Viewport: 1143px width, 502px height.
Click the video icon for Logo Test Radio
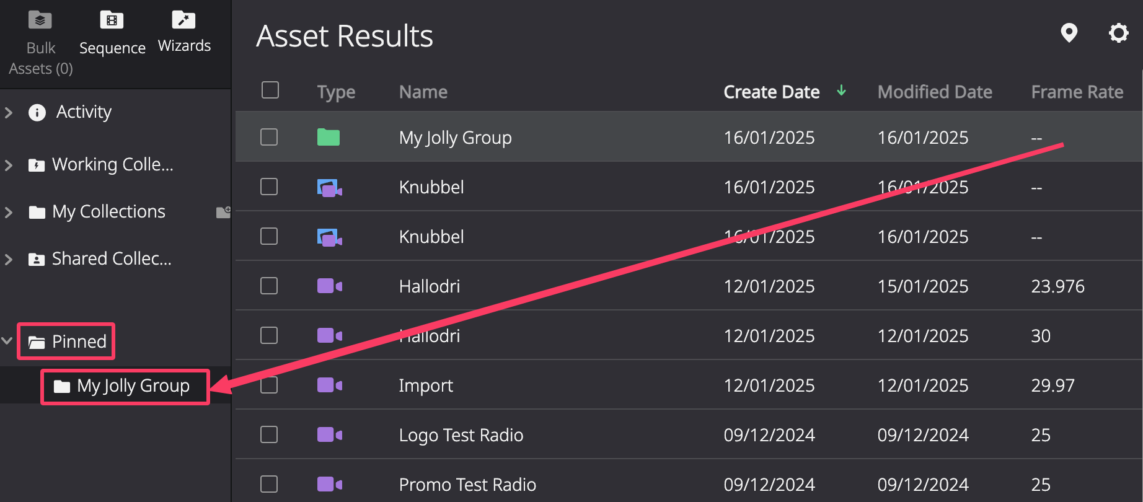click(329, 434)
